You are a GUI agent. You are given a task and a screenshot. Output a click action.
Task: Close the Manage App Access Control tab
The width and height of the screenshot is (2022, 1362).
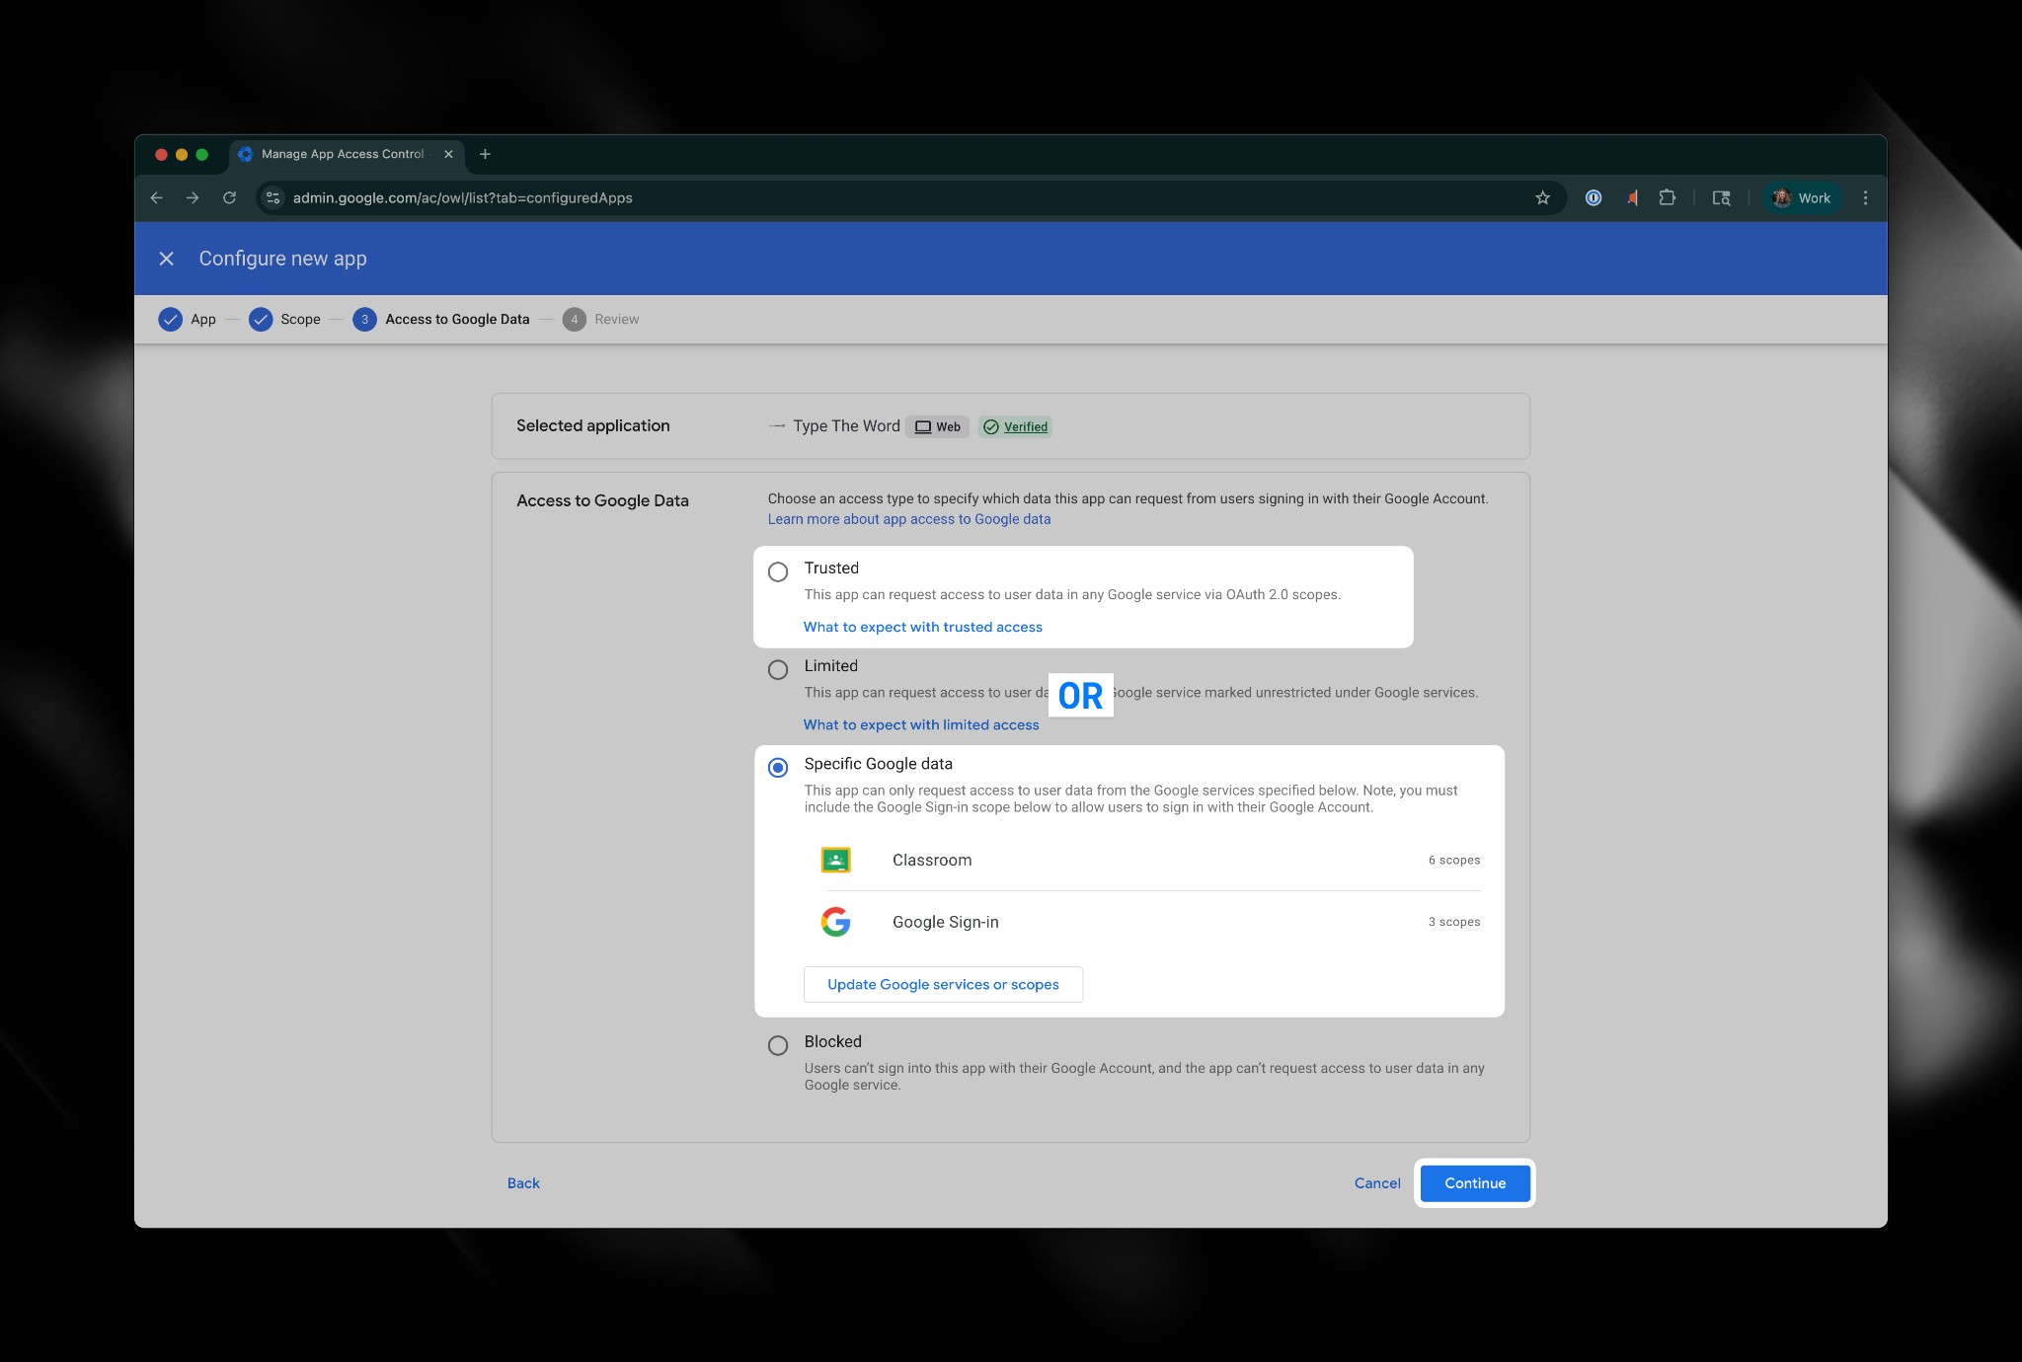[x=448, y=154]
